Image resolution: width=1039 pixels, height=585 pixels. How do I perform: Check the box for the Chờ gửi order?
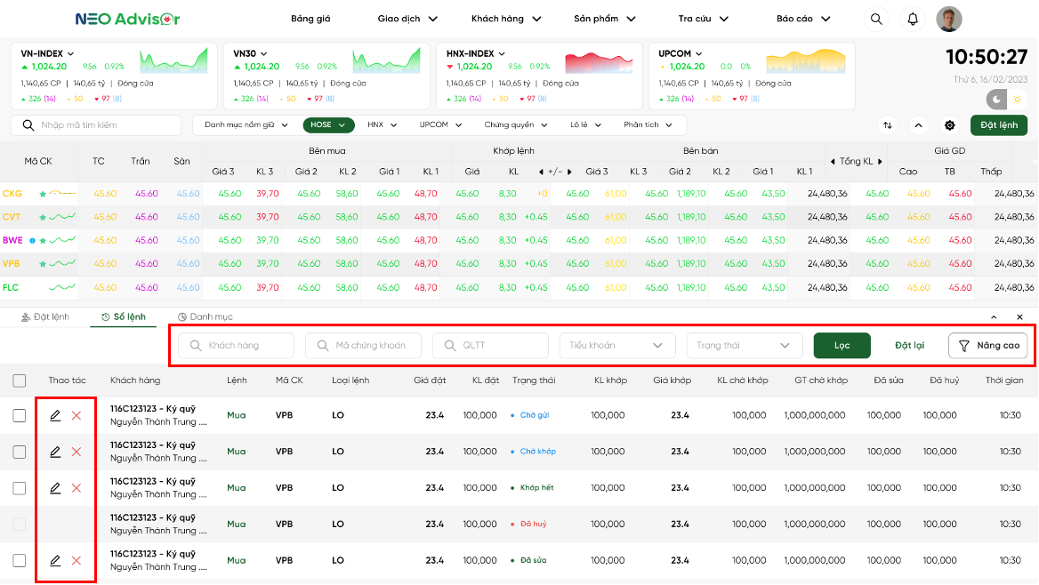[20, 415]
